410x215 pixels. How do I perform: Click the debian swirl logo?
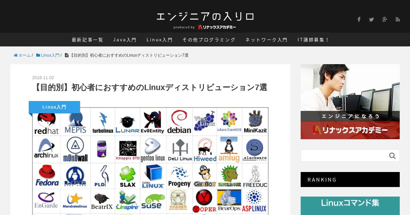(x=179, y=121)
